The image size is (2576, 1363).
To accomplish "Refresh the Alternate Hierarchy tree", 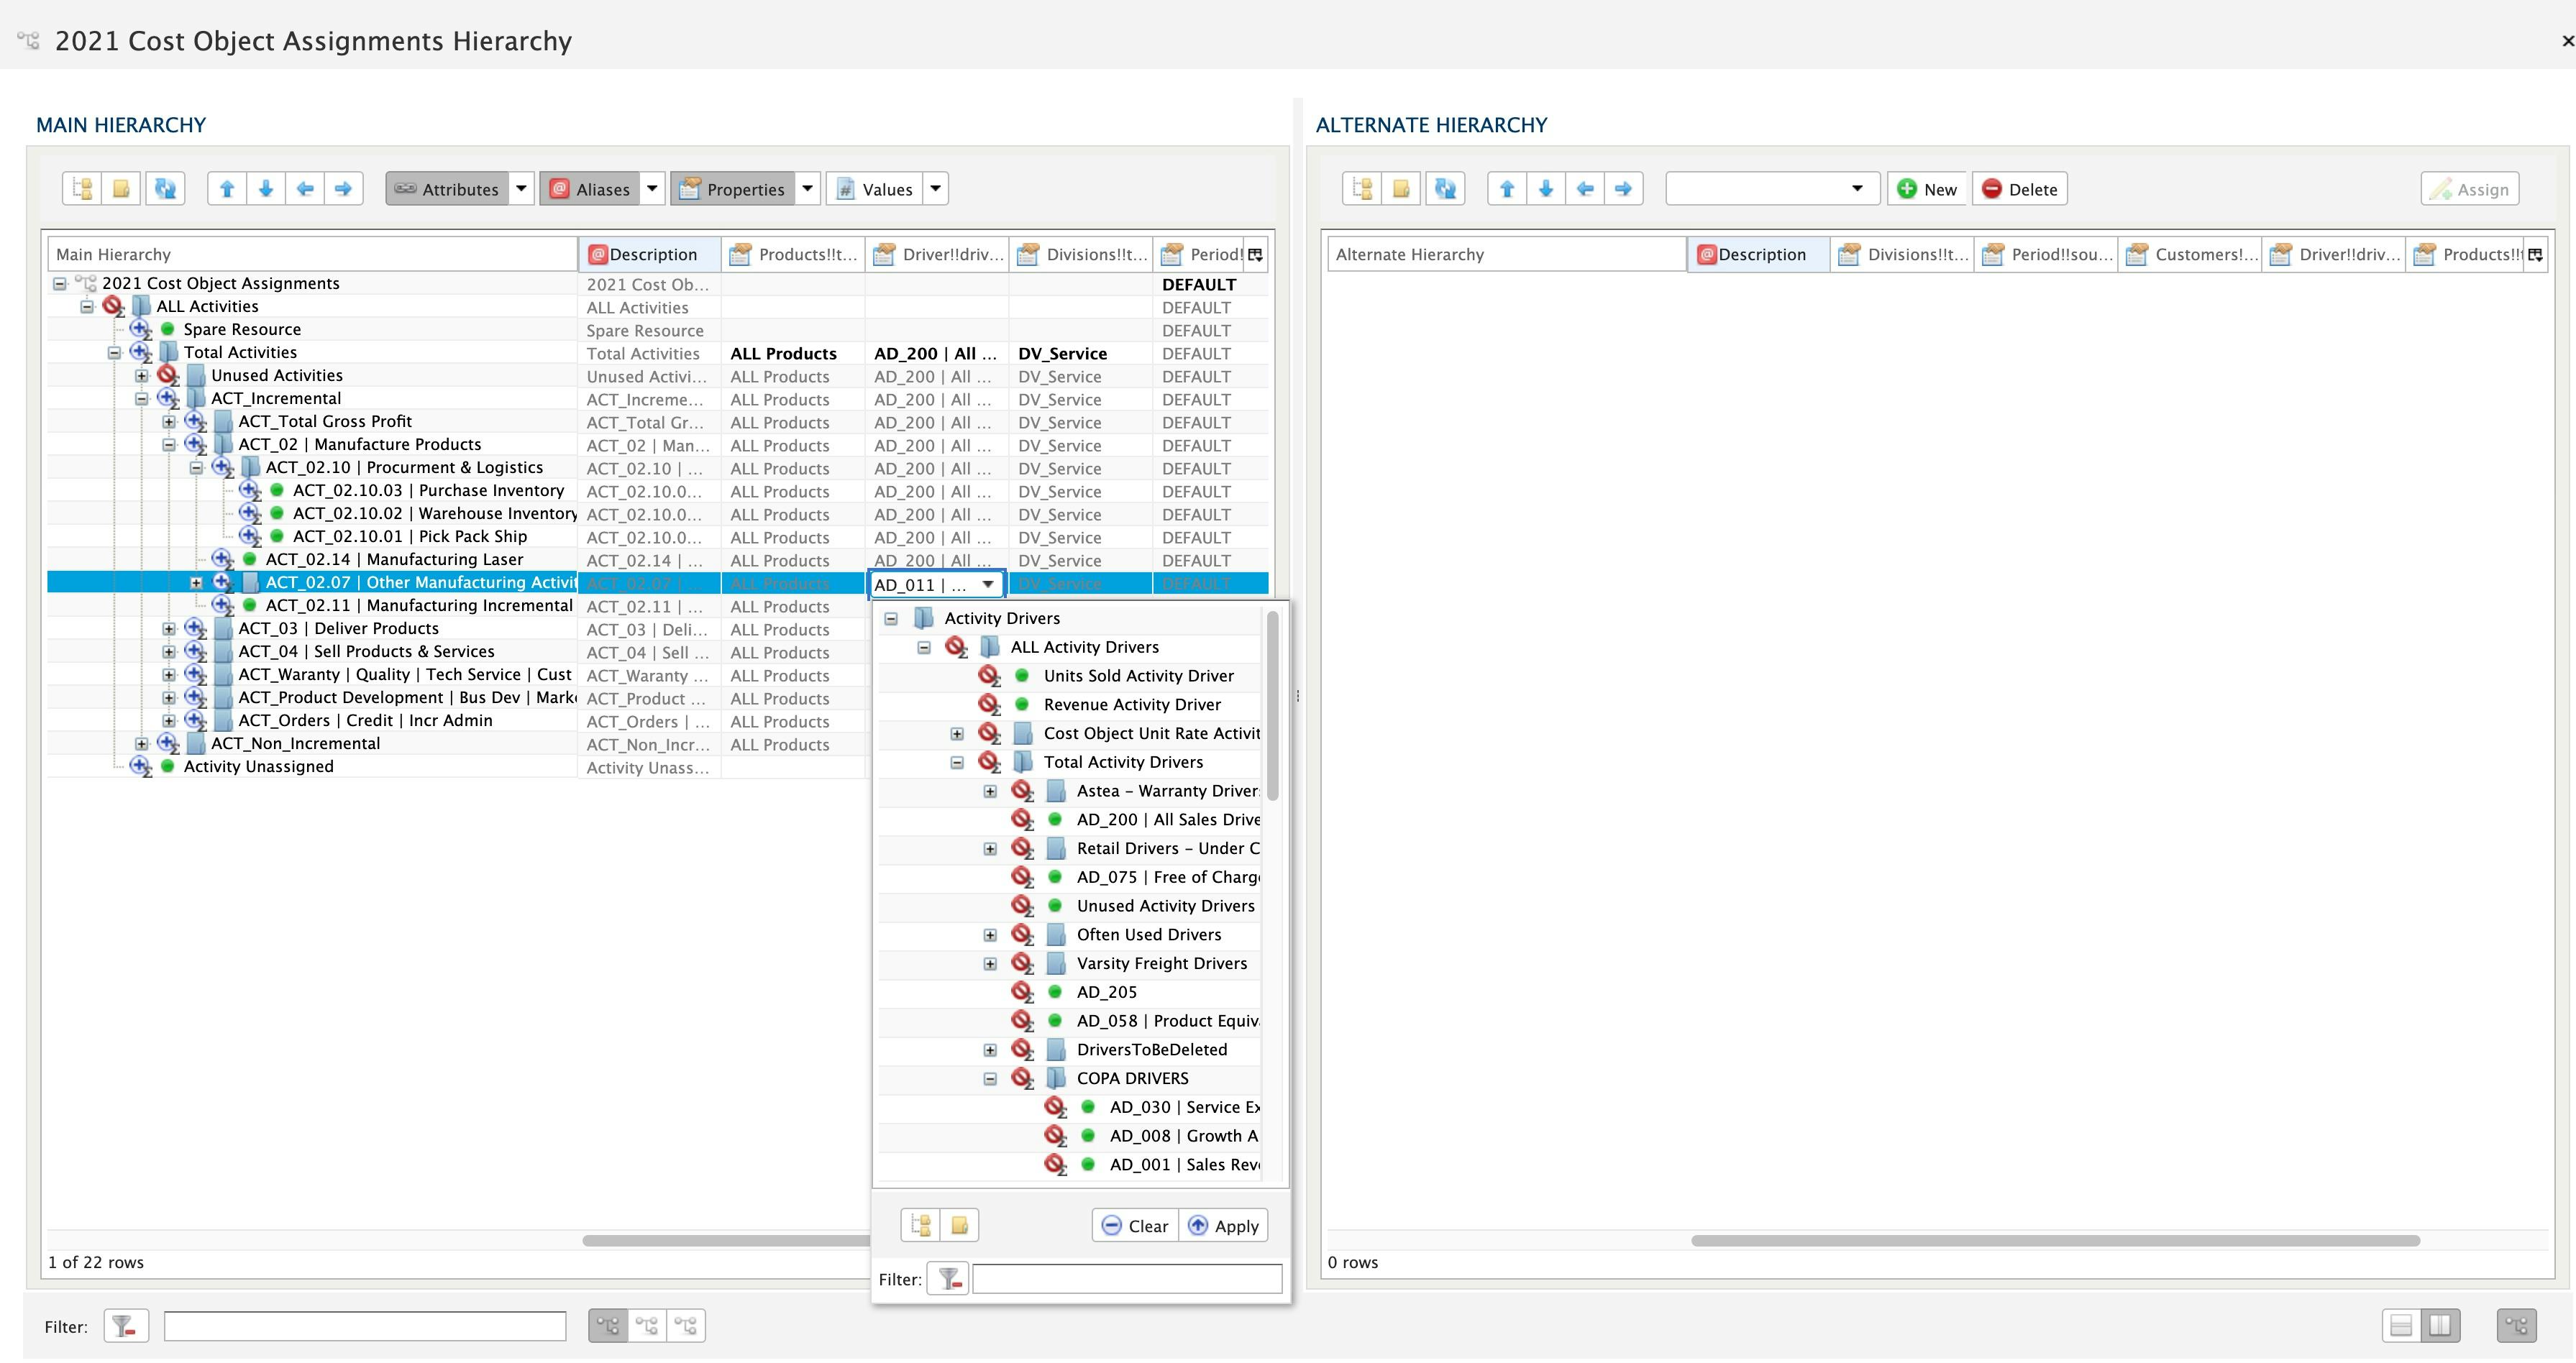I will (1445, 188).
